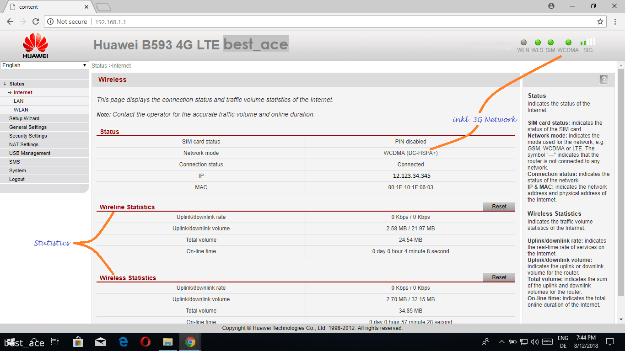Open Chrome menu three dots

pyautogui.click(x=615, y=21)
